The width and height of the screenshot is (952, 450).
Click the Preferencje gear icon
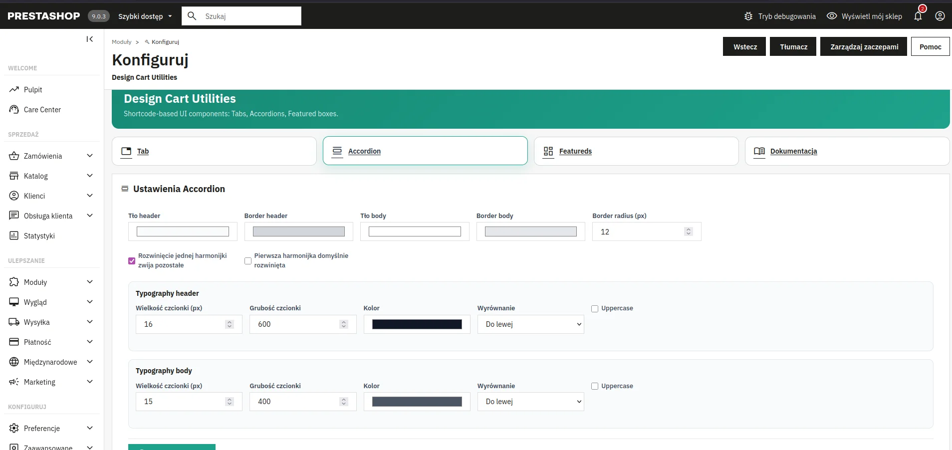14,429
